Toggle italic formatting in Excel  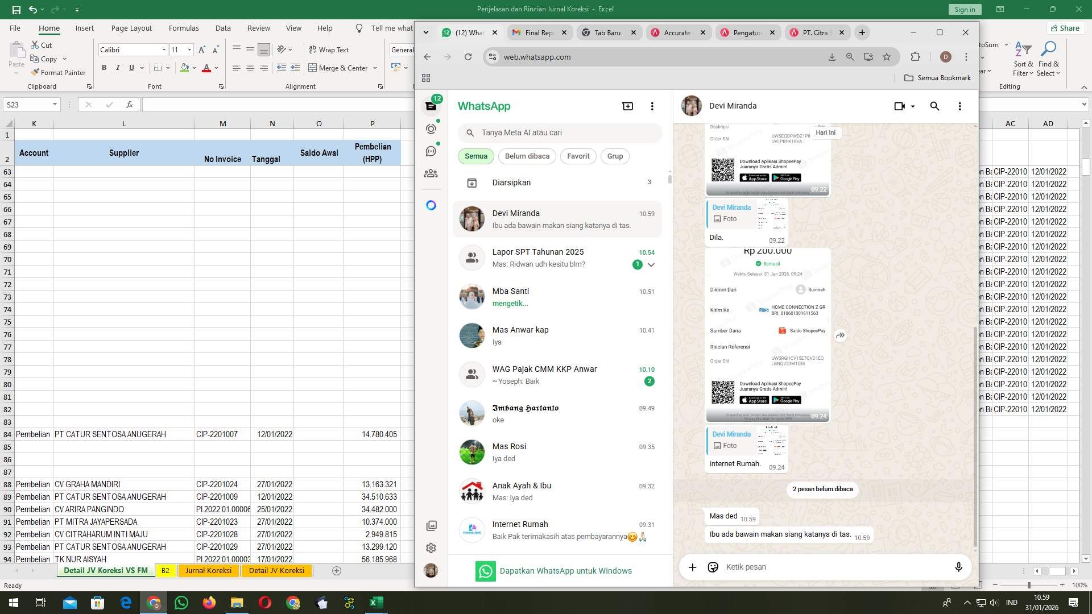(118, 67)
